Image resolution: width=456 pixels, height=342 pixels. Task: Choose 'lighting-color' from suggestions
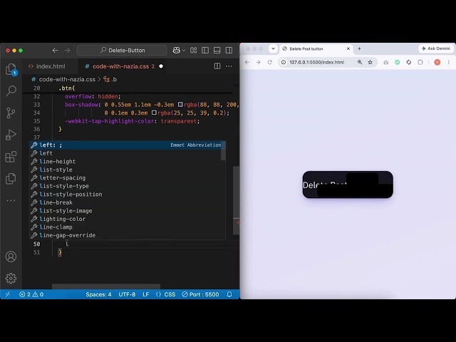coord(128,219)
